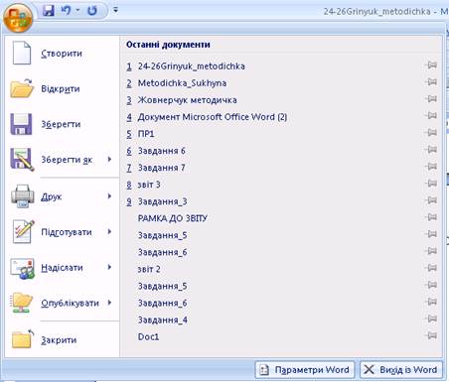The image size is (449, 382).
Task: Open the Customize Quick Access Toolbar dropdown
Action: 115,10
